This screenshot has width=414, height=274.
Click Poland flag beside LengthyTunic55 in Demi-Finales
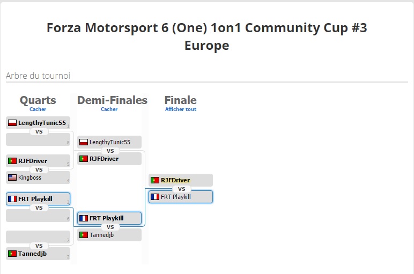(84, 142)
